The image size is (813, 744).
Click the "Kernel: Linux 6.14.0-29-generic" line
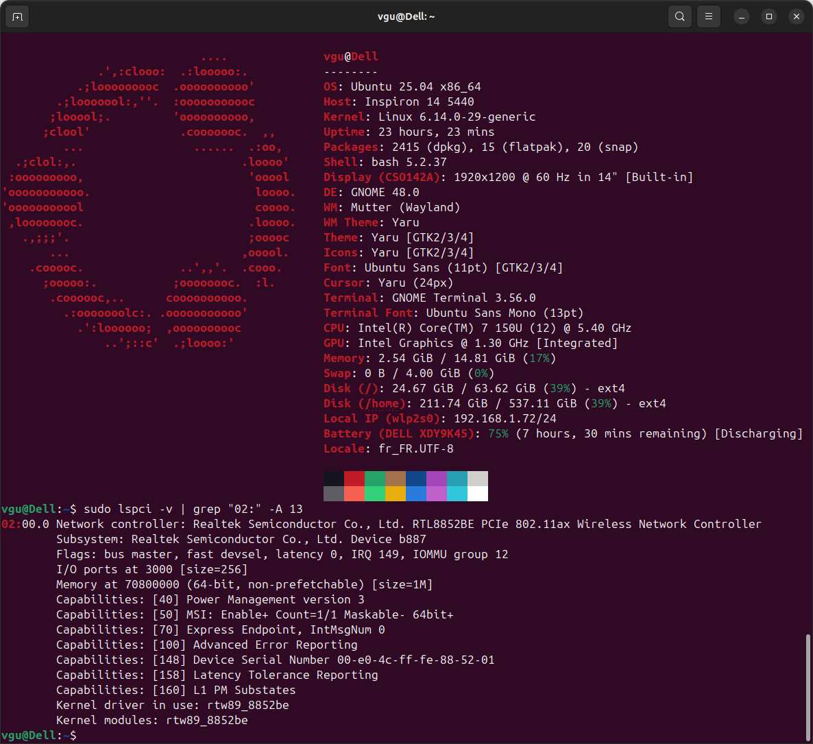pyautogui.click(x=430, y=117)
